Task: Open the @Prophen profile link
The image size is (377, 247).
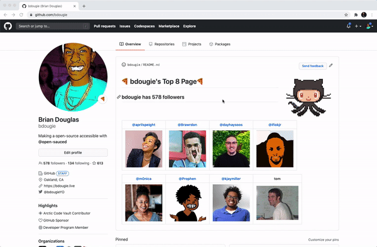Action: (187, 179)
